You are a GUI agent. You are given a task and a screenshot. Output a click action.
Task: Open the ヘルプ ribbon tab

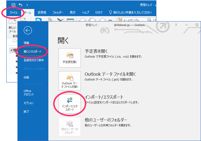(x=85, y=12)
